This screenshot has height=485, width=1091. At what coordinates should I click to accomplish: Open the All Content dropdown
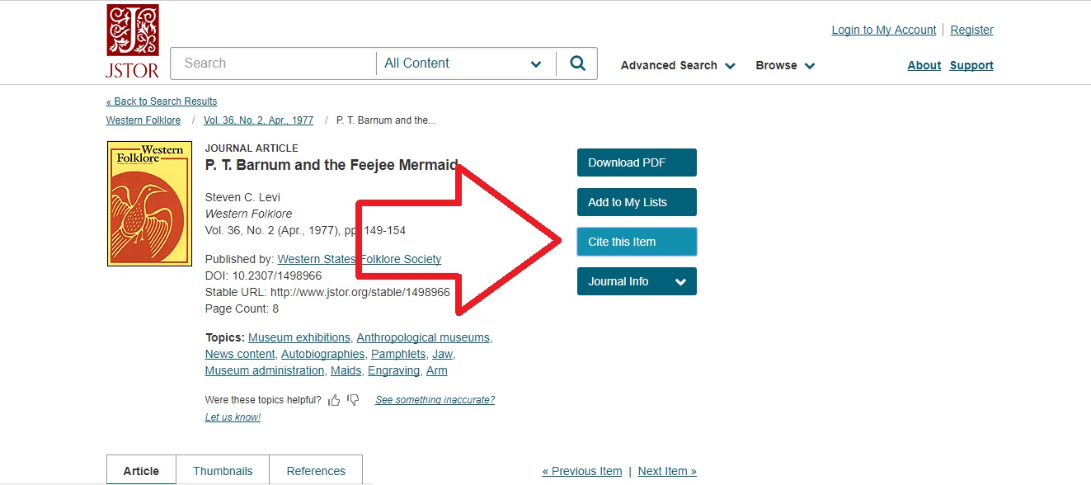click(x=465, y=64)
